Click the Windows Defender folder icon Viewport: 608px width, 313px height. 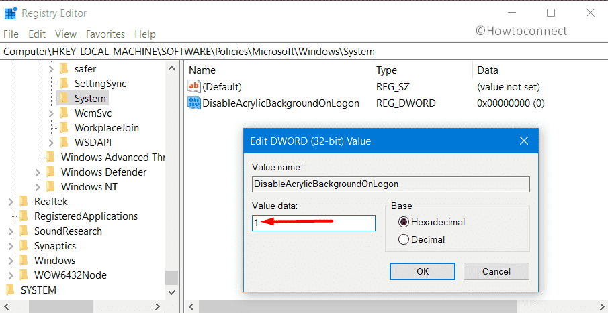click(51, 172)
